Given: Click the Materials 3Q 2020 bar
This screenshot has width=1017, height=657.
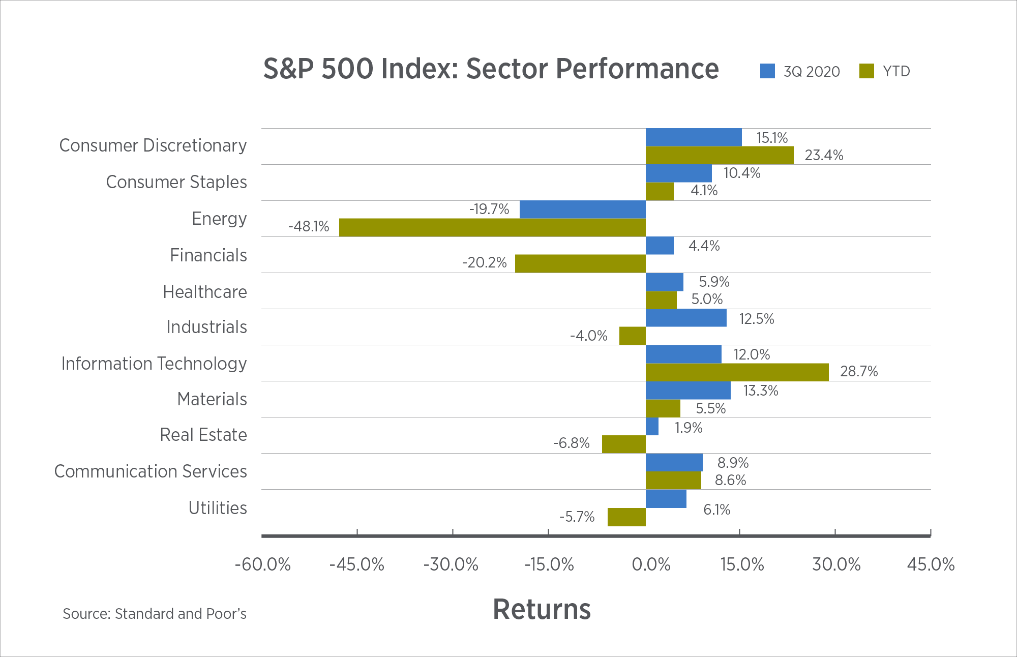Looking at the screenshot, I should [688, 391].
